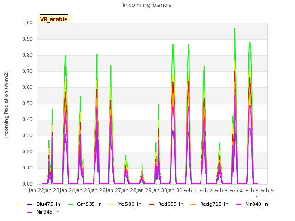Click the Incoming bands chart title

point(147,5)
